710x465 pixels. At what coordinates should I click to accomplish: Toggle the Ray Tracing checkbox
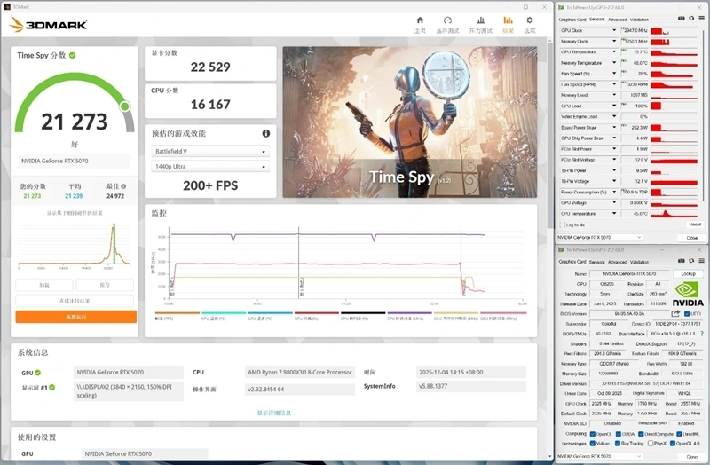[620, 443]
